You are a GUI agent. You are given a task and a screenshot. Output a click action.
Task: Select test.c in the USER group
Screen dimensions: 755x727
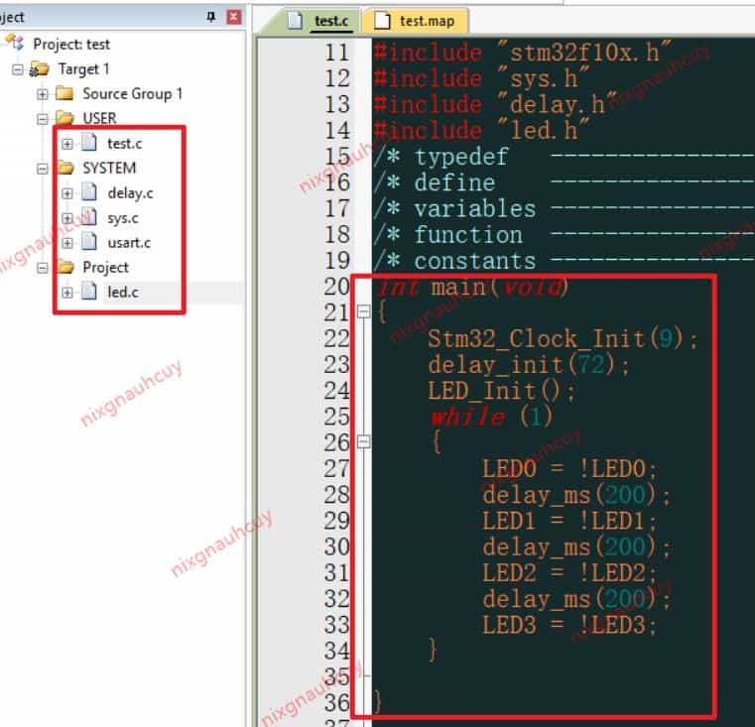pos(125,144)
